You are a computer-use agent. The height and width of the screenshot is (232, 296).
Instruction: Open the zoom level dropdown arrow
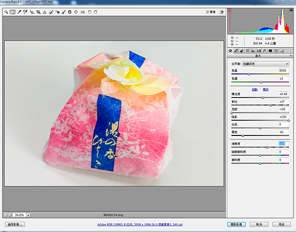(28, 215)
